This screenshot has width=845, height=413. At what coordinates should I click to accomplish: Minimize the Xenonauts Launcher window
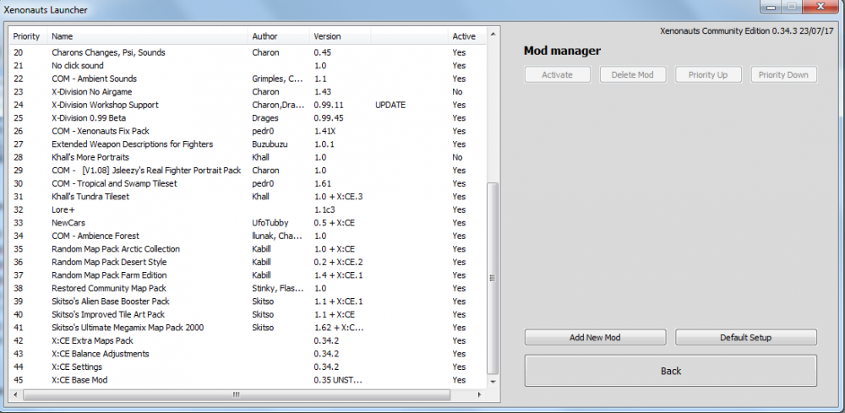(771, 7)
